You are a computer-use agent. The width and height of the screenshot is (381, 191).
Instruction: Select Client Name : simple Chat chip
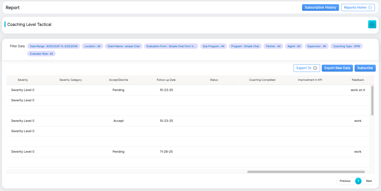coord(123,46)
